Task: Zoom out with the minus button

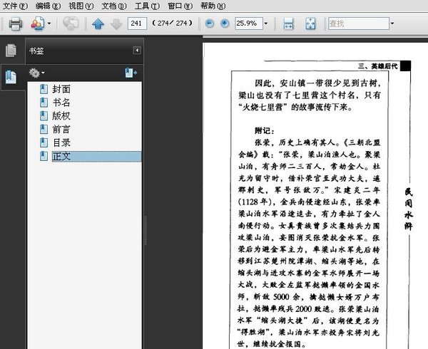Action: click(209, 24)
